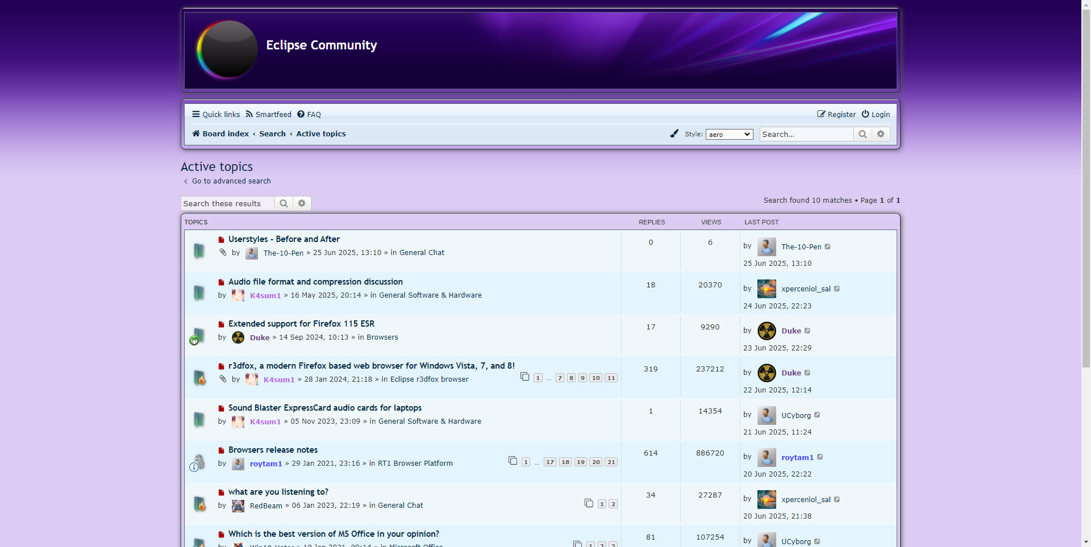The image size is (1091, 547).
Task: Open the FAQ page
Action: coord(309,114)
